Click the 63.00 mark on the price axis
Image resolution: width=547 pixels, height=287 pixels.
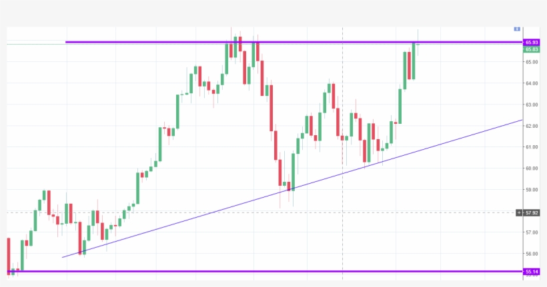tap(532, 105)
